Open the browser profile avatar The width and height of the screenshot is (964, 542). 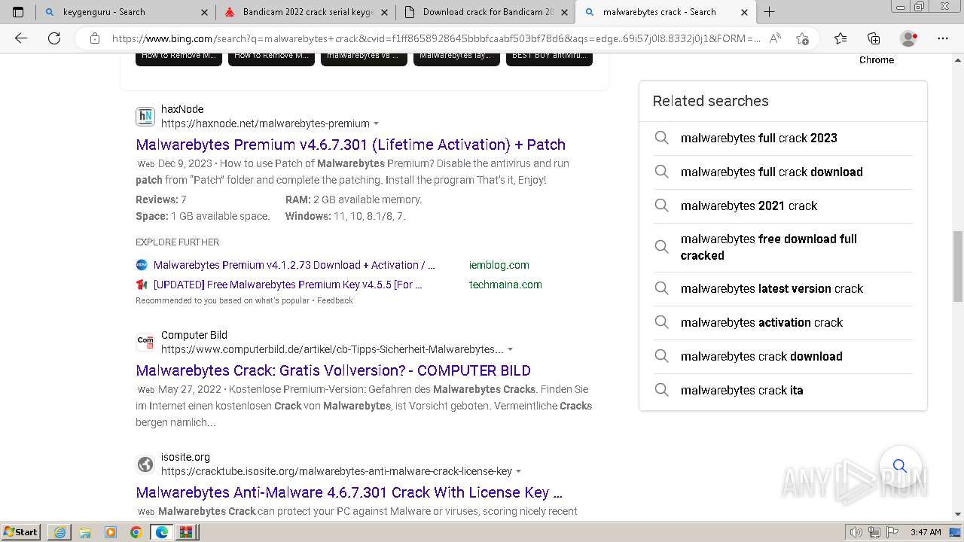coord(908,38)
